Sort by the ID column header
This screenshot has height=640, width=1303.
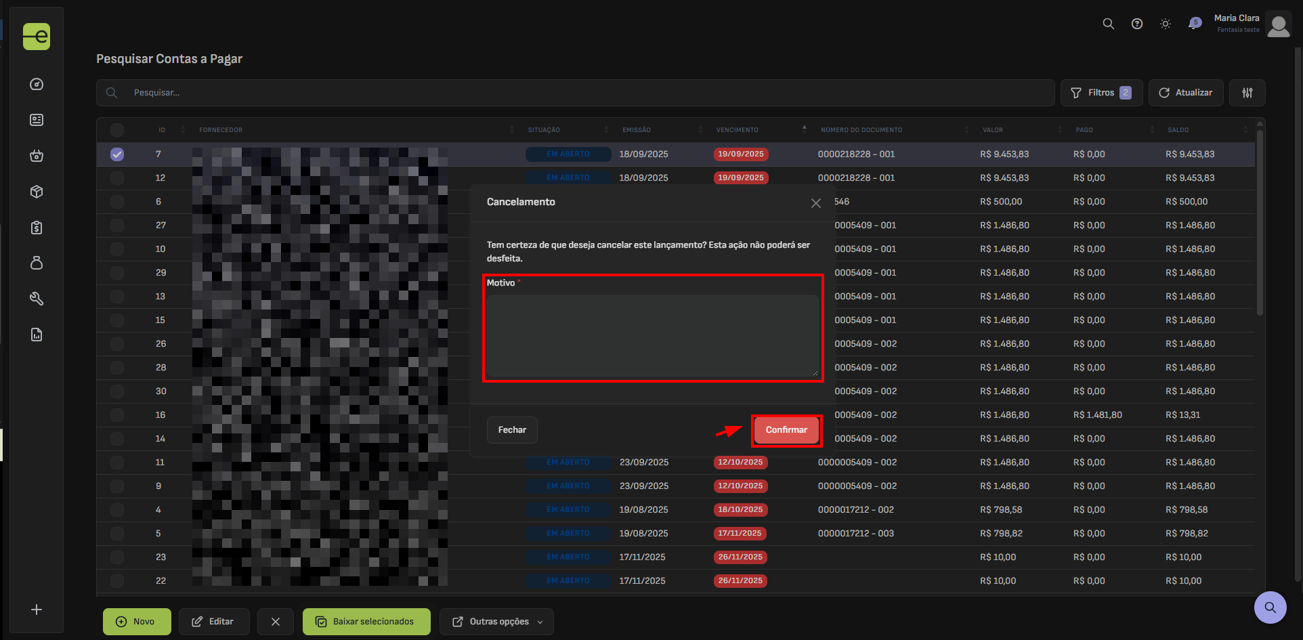tap(162, 130)
